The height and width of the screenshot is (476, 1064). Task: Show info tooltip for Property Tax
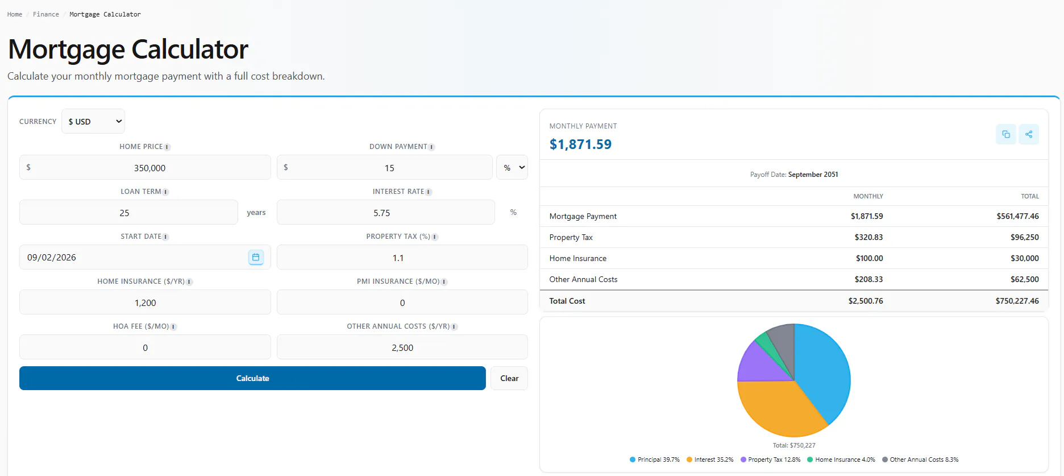pos(435,237)
